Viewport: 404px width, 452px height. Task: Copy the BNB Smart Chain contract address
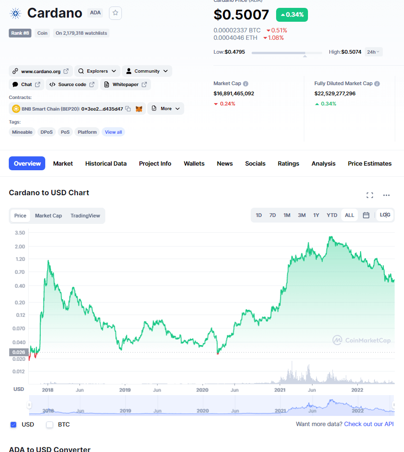(x=128, y=109)
